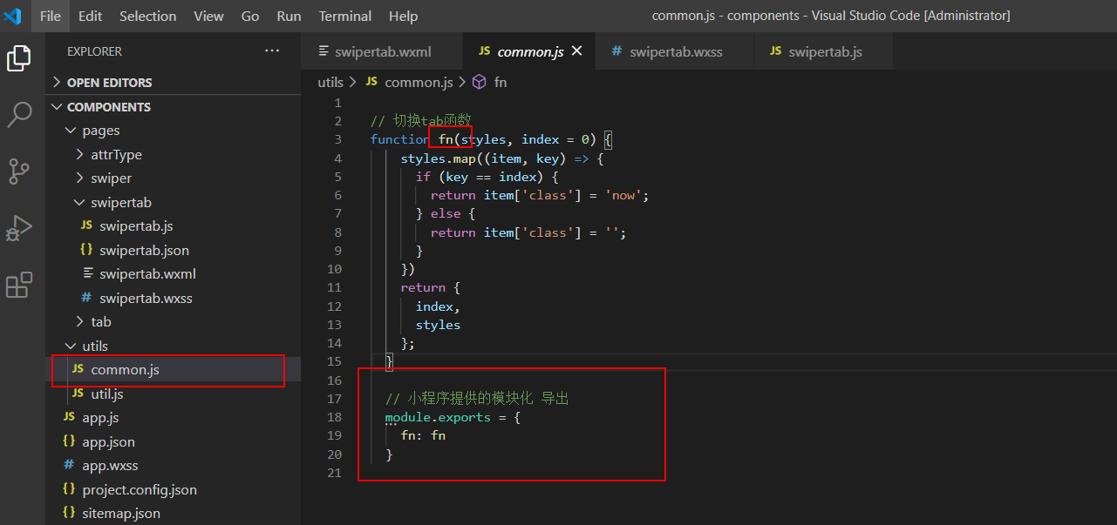Image resolution: width=1117 pixels, height=525 pixels.
Task: Click the JS icon on swipertab.js tab
Action: [x=775, y=51]
